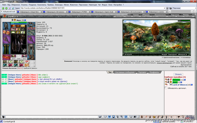Click the armor equipment slot on left column

6,49
